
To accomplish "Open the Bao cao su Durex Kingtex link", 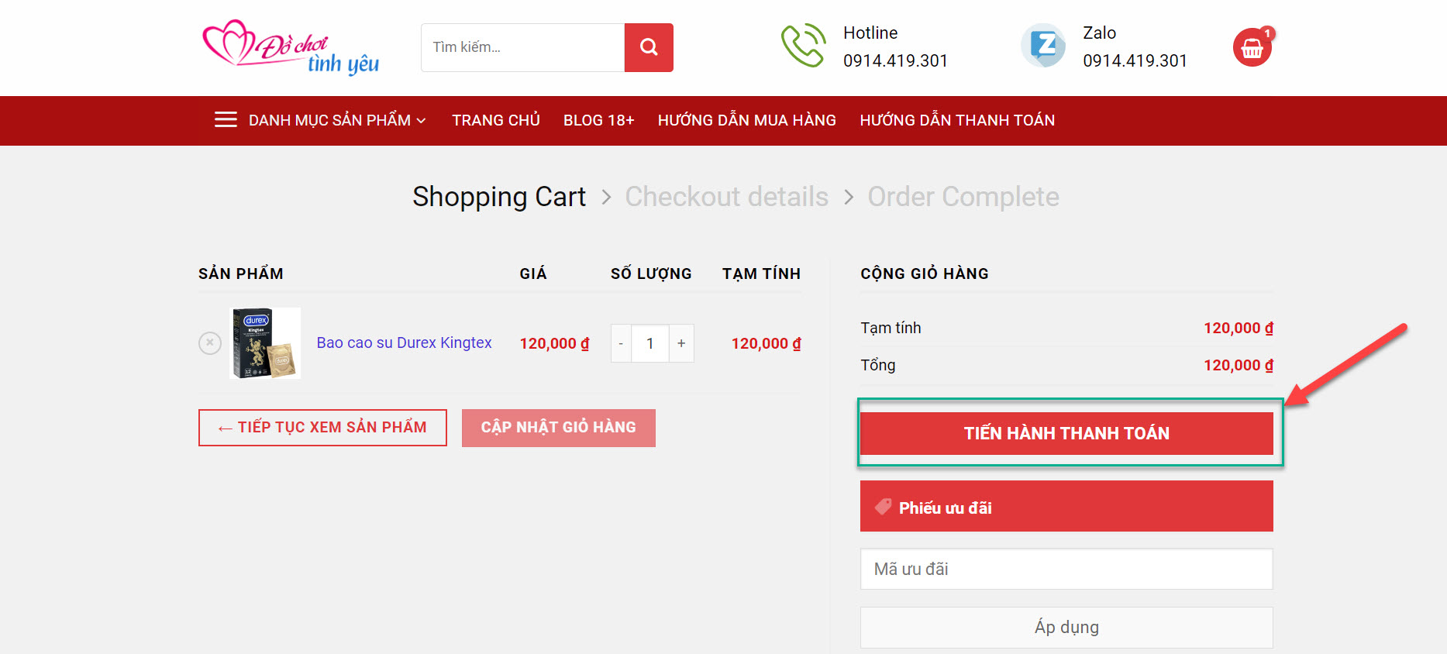I will click(404, 342).
